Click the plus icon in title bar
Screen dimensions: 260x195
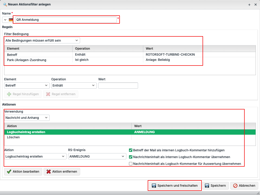pos(249,5)
